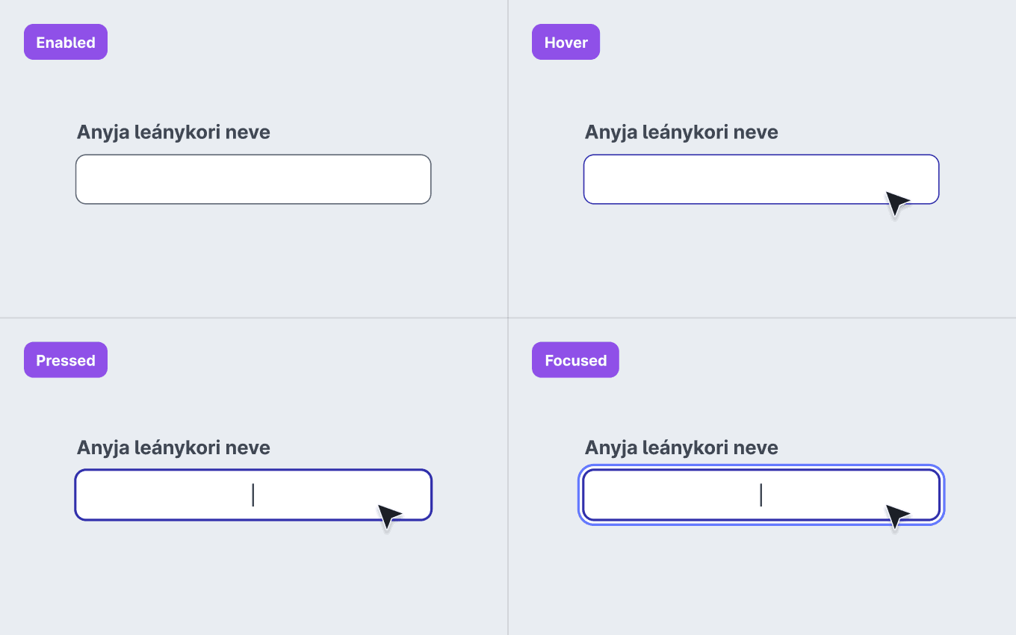Click the thick-bordered input in the Pressed panel

coord(253,495)
